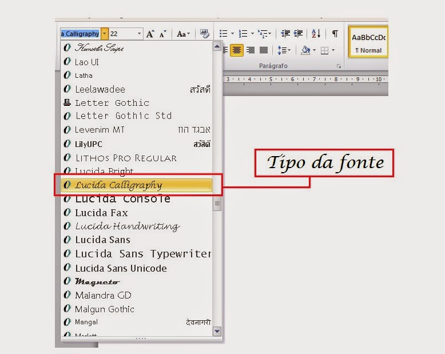Viewport: 445px width, 354px height.
Task: Select Malgun Gothic font
Action: click(x=137, y=309)
